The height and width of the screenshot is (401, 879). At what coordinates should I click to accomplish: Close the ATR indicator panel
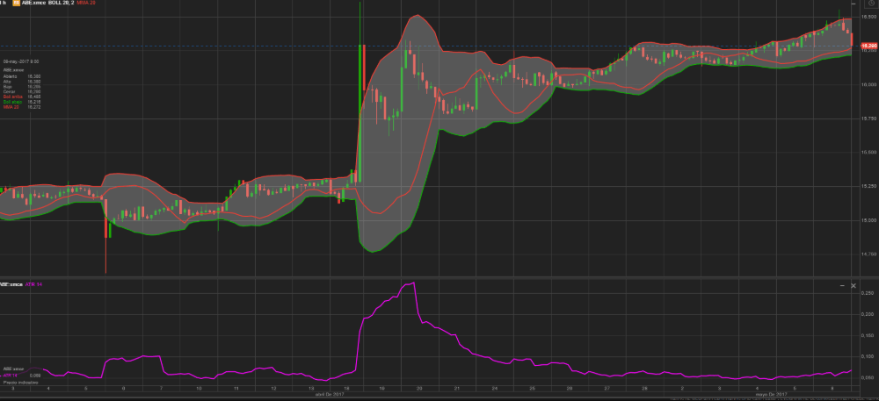click(854, 286)
